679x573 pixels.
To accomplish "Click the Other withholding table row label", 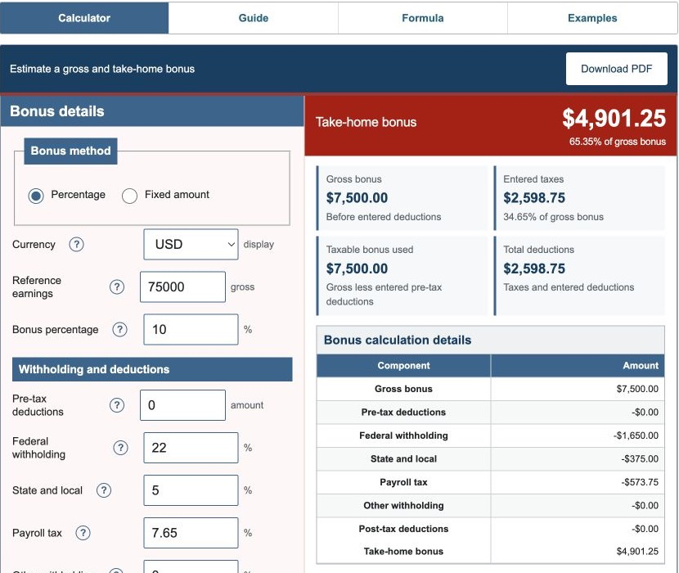I will point(403,505).
